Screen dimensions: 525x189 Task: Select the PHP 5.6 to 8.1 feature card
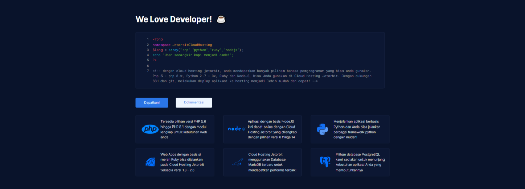(x=175, y=129)
